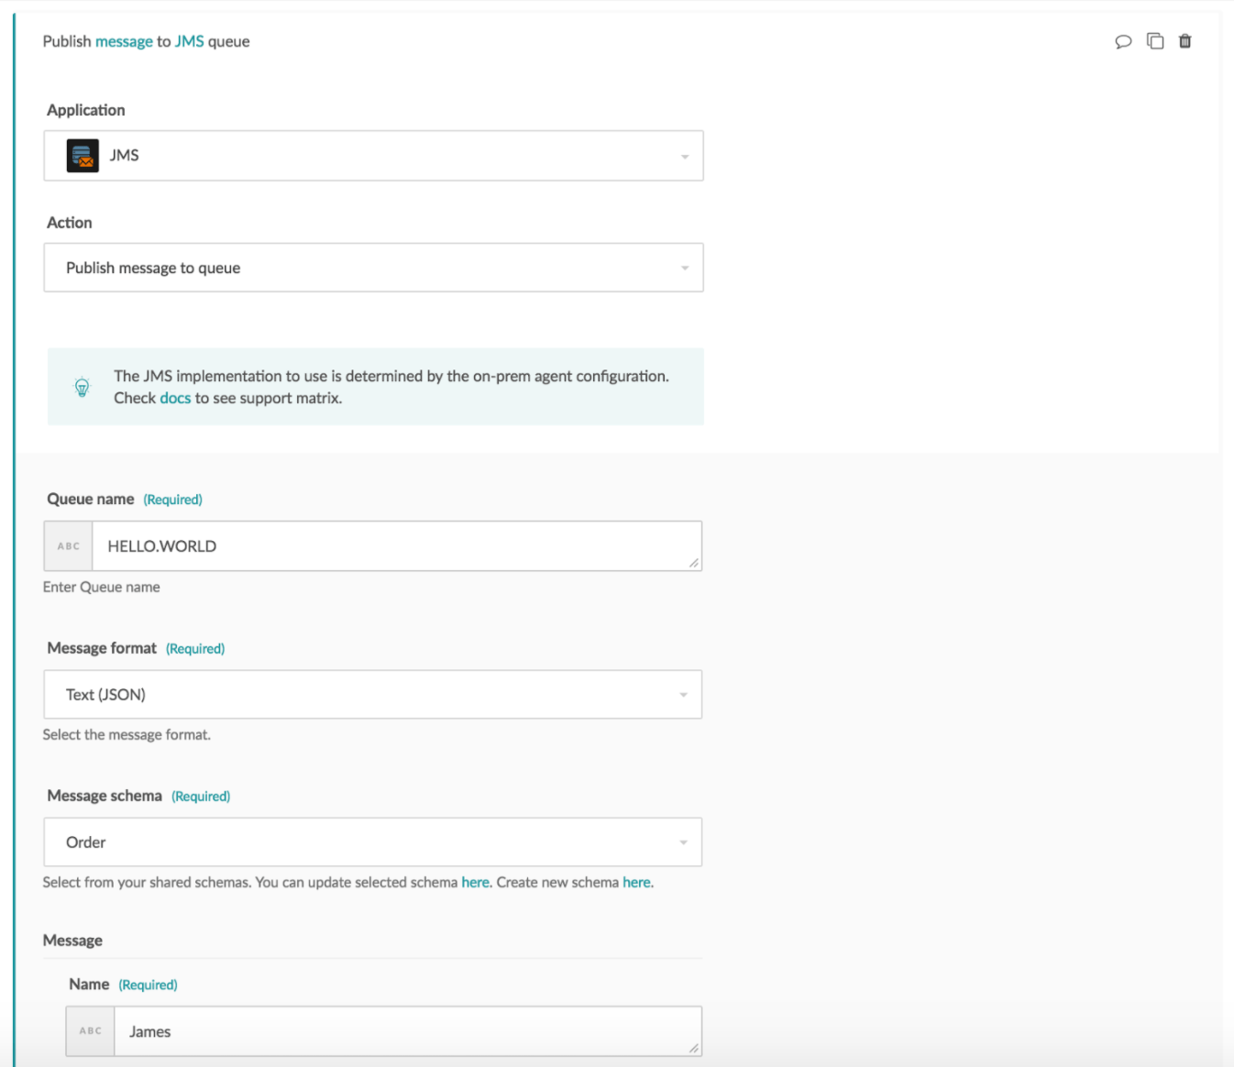
Task: Click 'here' link to update selected schema
Action: point(475,883)
